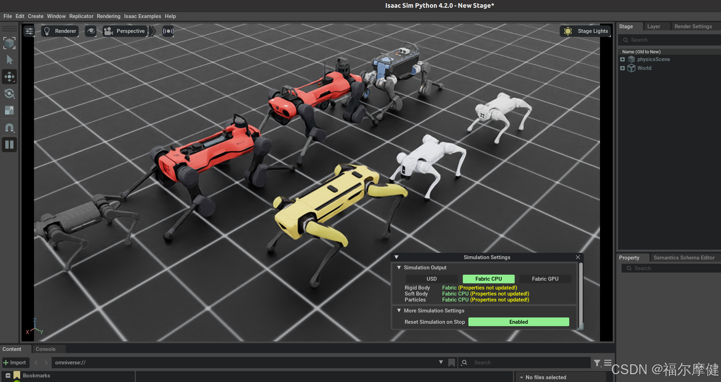Select the Scale tool icon

click(x=9, y=111)
